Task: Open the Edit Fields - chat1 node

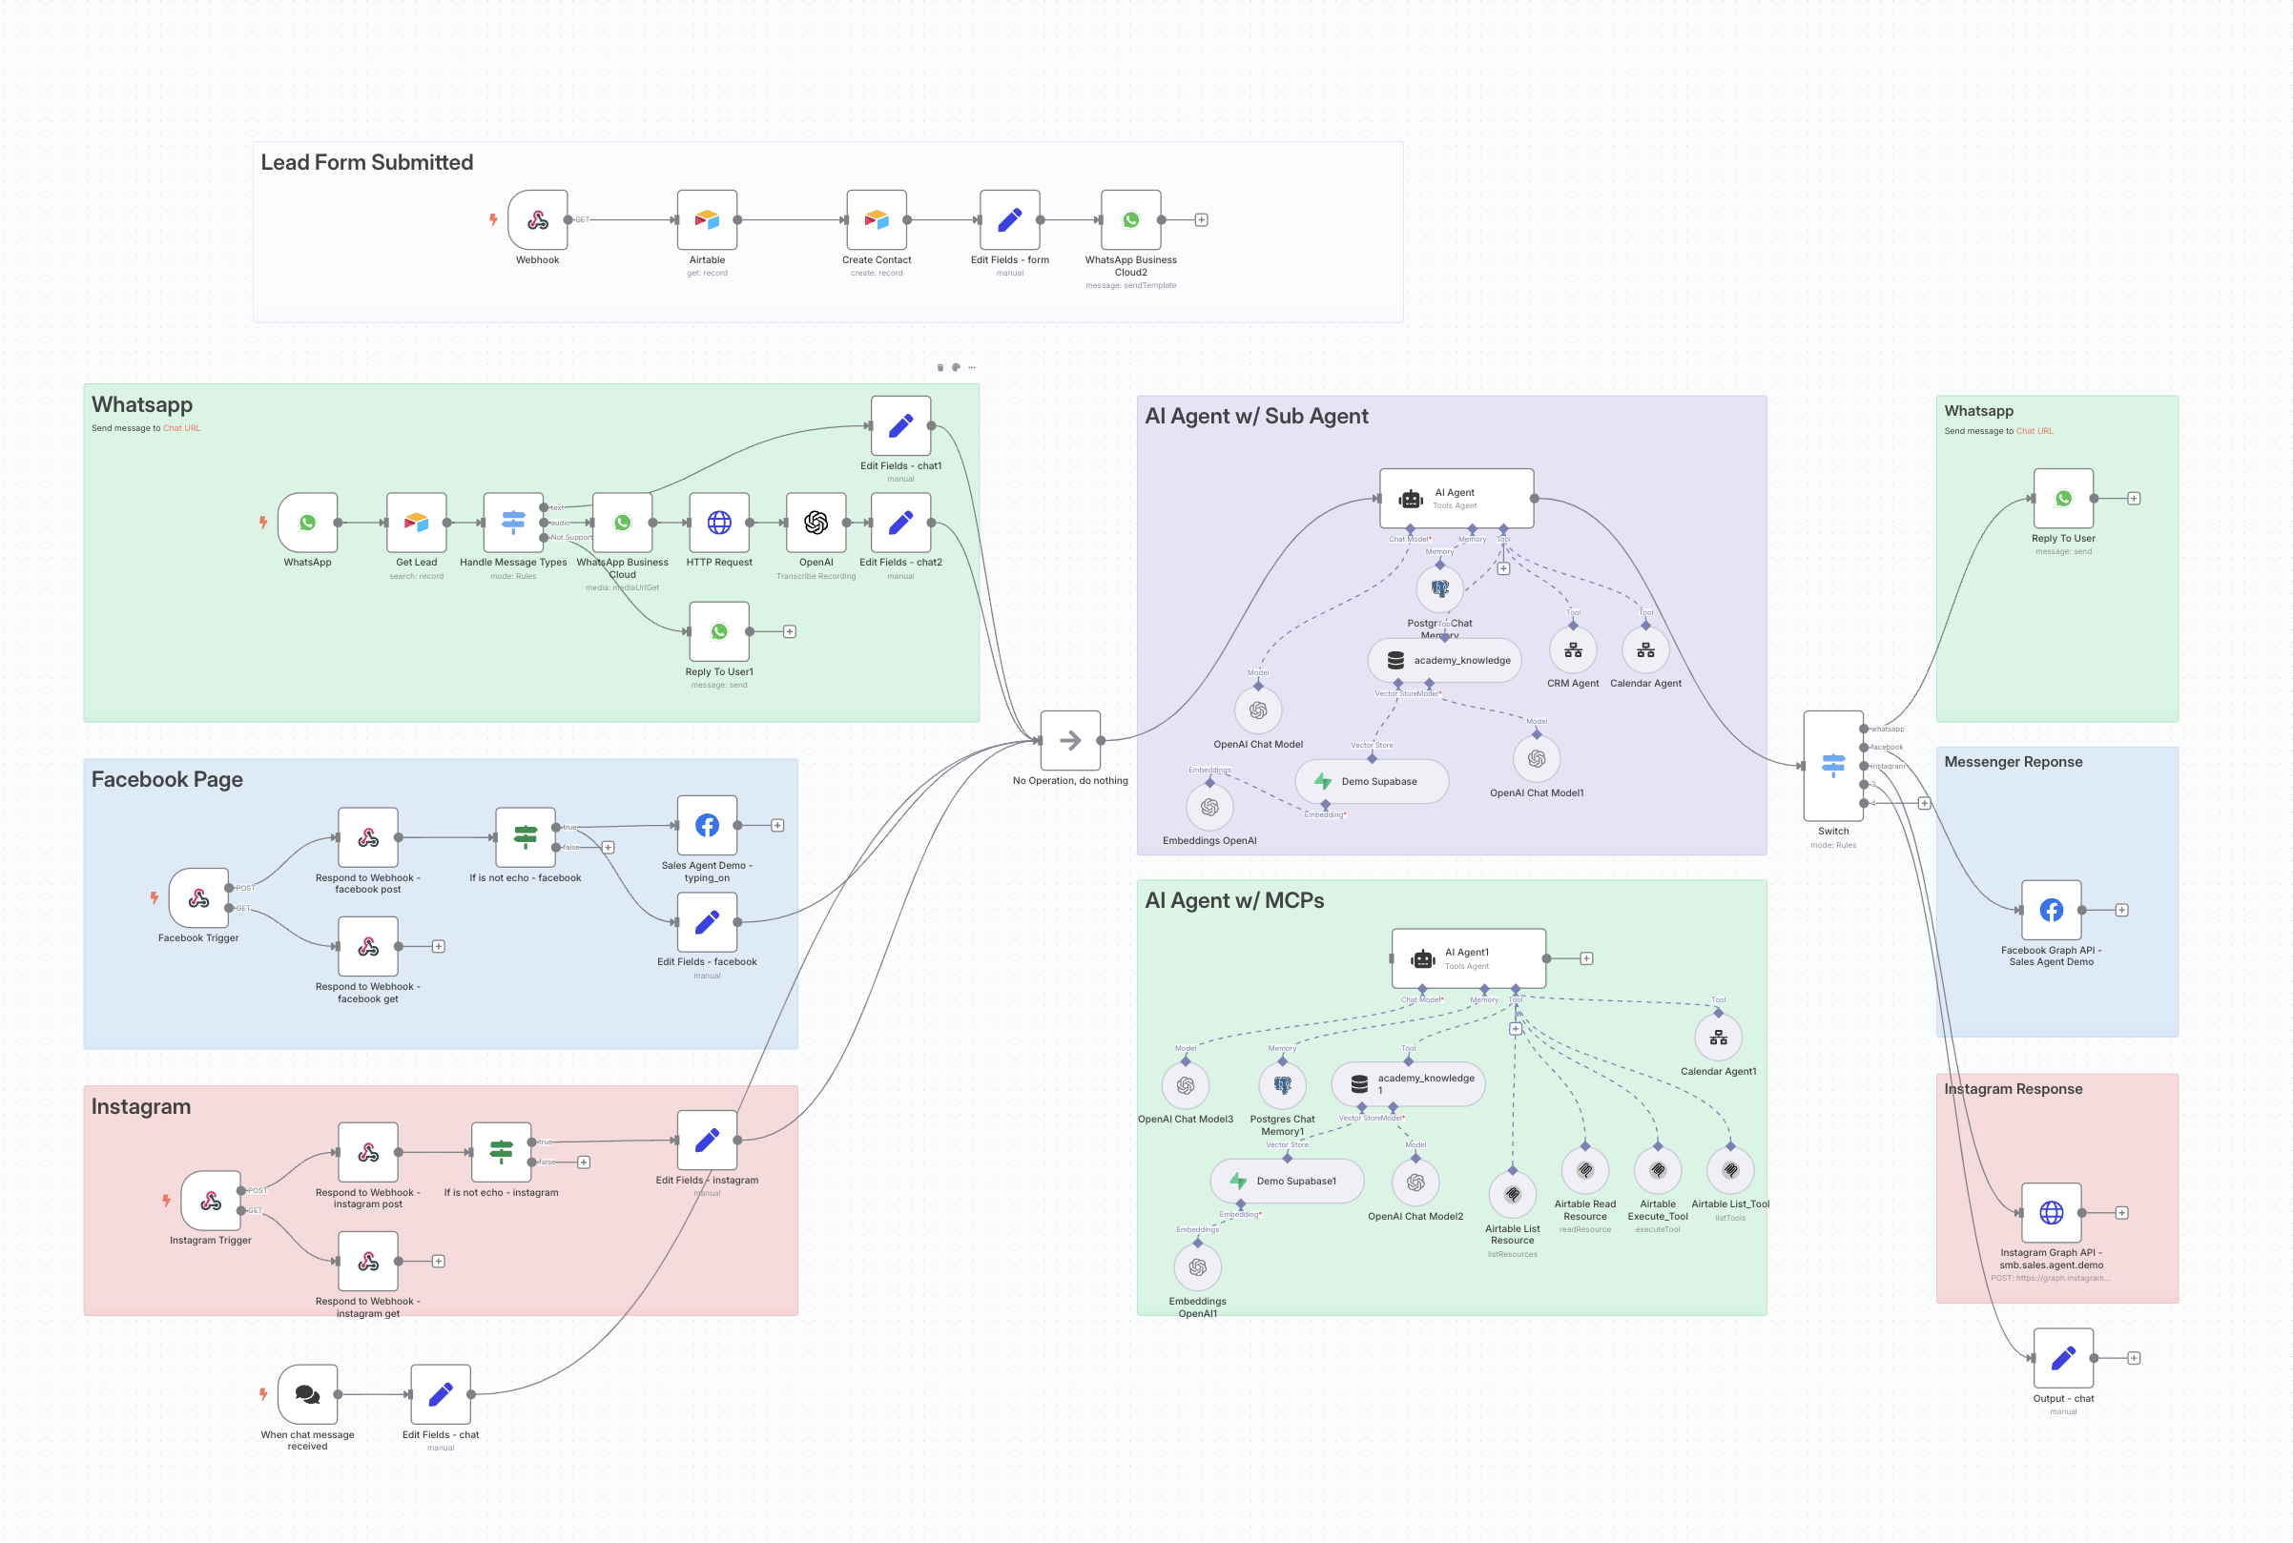Action: click(x=900, y=426)
